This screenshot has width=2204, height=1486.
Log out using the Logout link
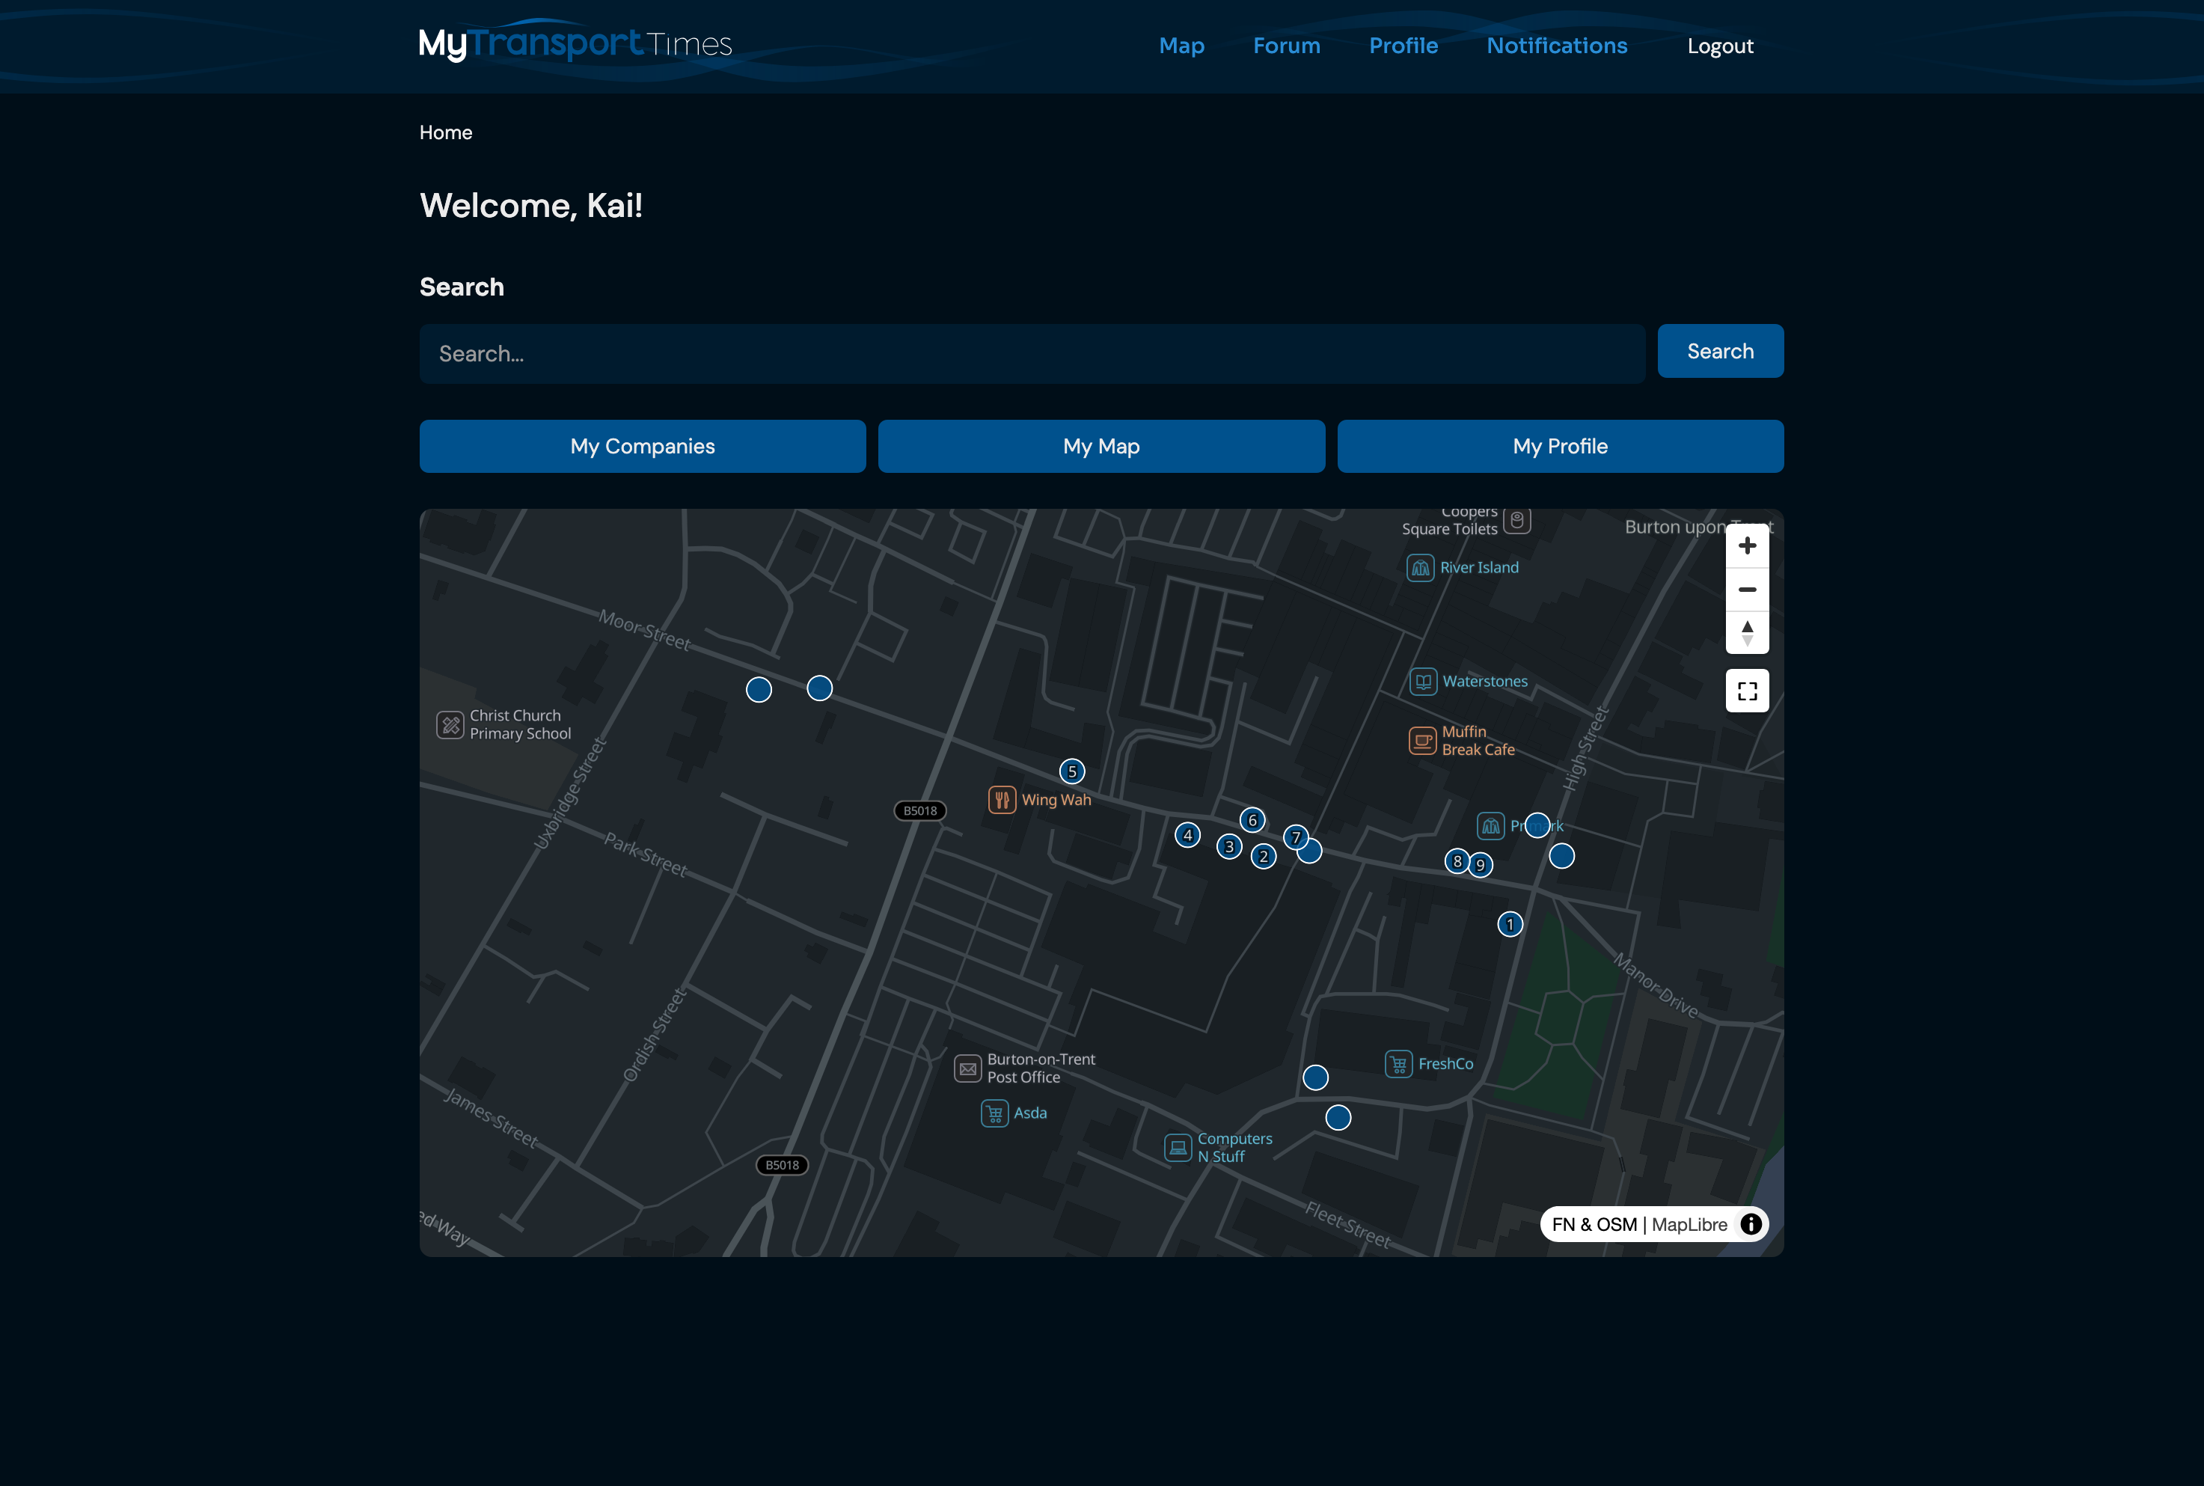tap(1720, 46)
